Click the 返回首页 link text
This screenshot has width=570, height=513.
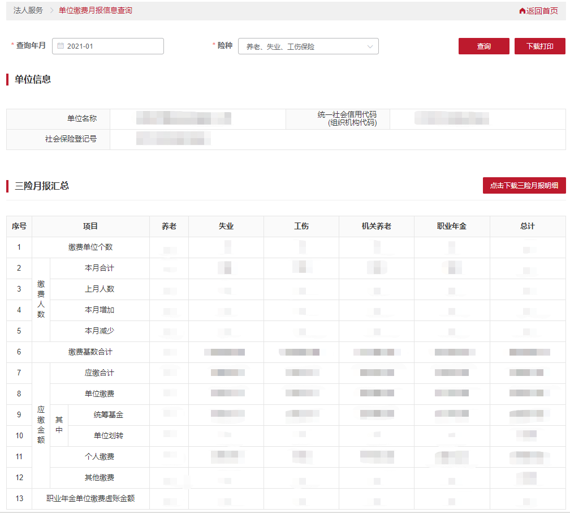(542, 11)
